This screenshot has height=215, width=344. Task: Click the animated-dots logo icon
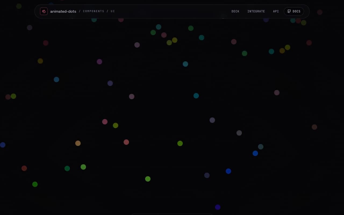coord(44,11)
